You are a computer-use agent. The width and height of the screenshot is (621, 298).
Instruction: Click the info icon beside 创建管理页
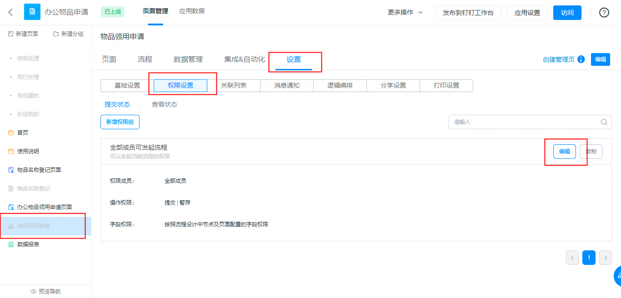(x=581, y=59)
